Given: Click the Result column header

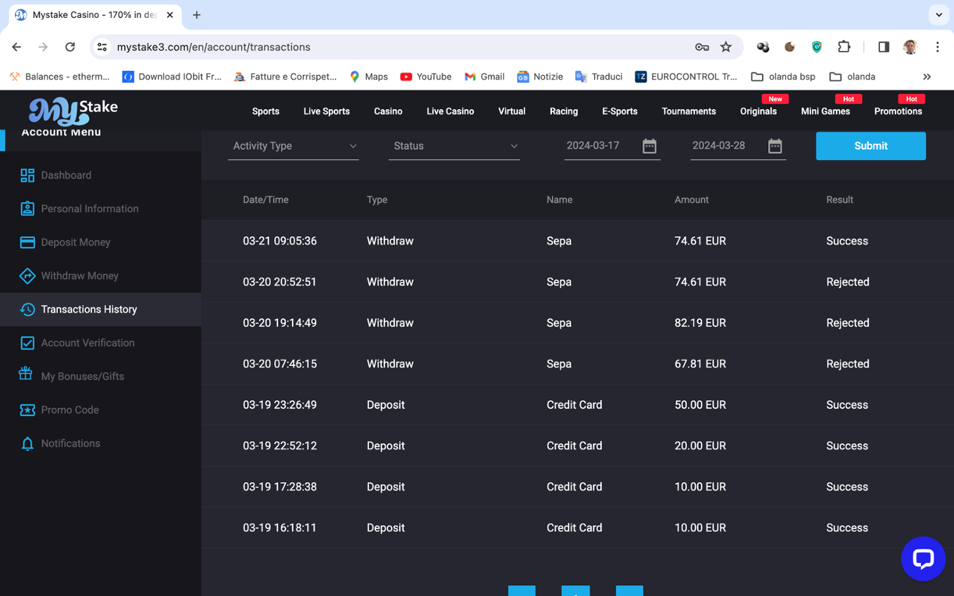Looking at the screenshot, I should point(840,200).
